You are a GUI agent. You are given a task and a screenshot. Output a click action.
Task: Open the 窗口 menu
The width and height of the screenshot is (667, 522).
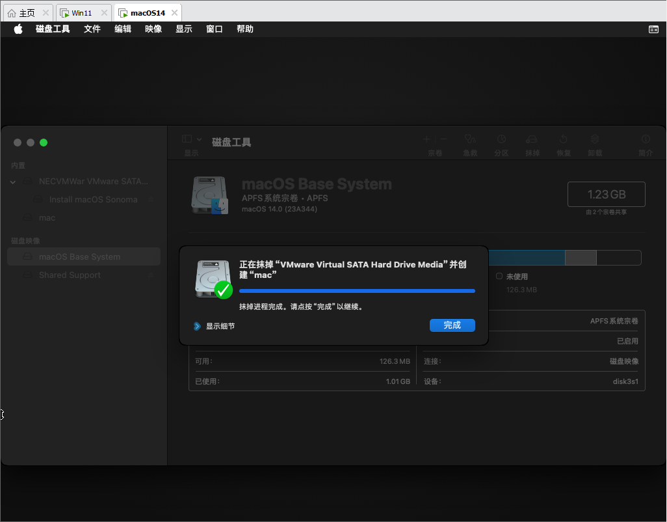click(x=215, y=29)
